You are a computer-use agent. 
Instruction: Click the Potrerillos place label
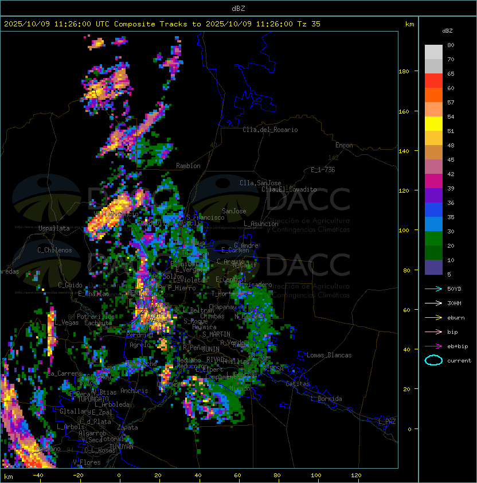coord(96,317)
